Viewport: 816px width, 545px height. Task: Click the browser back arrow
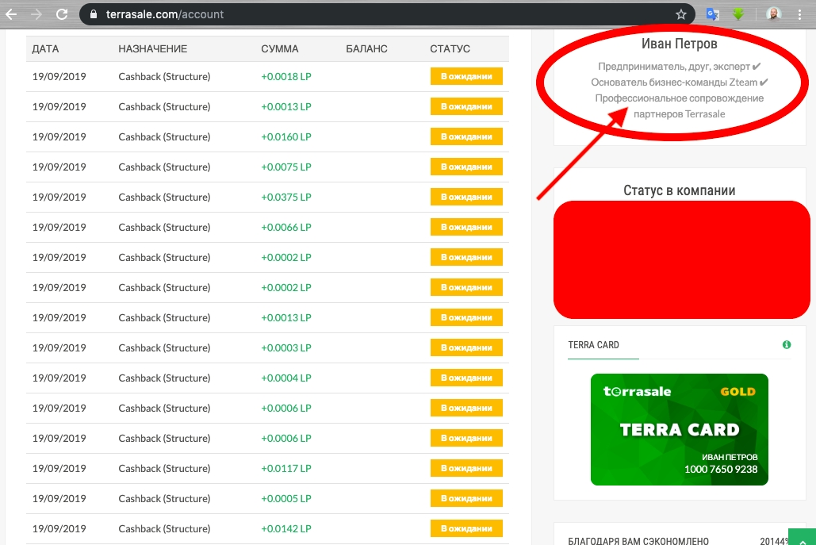pyautogui.click(x=11, y=14)
